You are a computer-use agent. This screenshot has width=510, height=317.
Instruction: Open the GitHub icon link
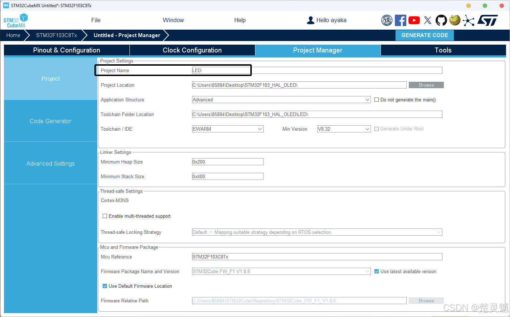(441, 20)
